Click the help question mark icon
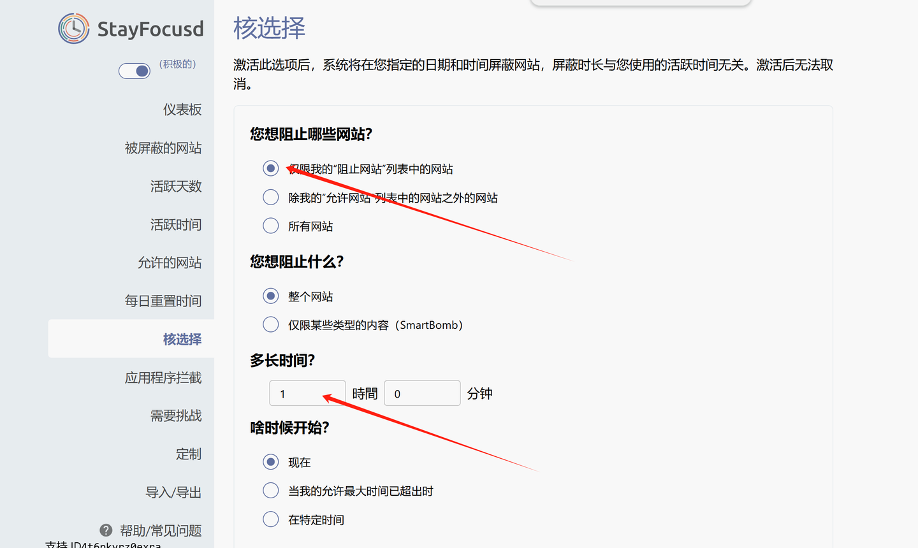918x548 pixels. point(106,530)
